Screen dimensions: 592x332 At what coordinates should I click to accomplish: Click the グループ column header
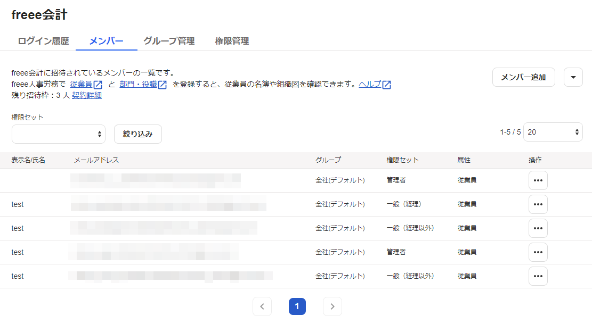click(x=328, y=160)
